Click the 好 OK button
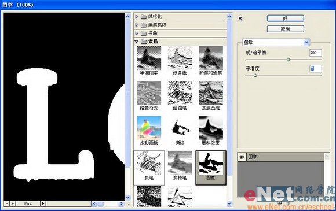The width and height of the screenshot is (336, 211). (286, 18)
